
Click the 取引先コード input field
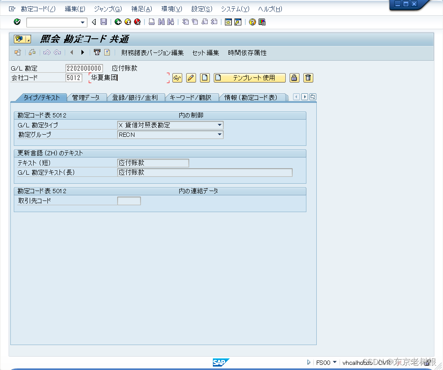tap(129, 200)
